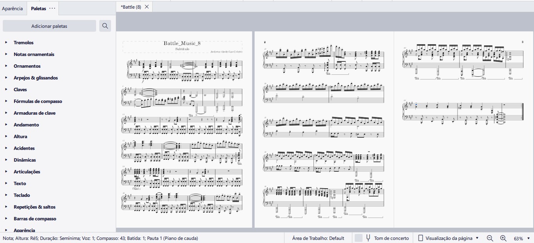Open the Repetições & saltos palette
534x243 pixels.
click(x=35, y=207)
